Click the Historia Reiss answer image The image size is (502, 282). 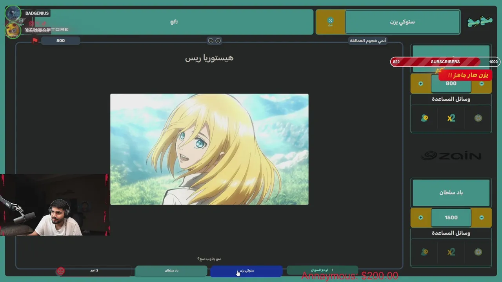tap(209, 149)
